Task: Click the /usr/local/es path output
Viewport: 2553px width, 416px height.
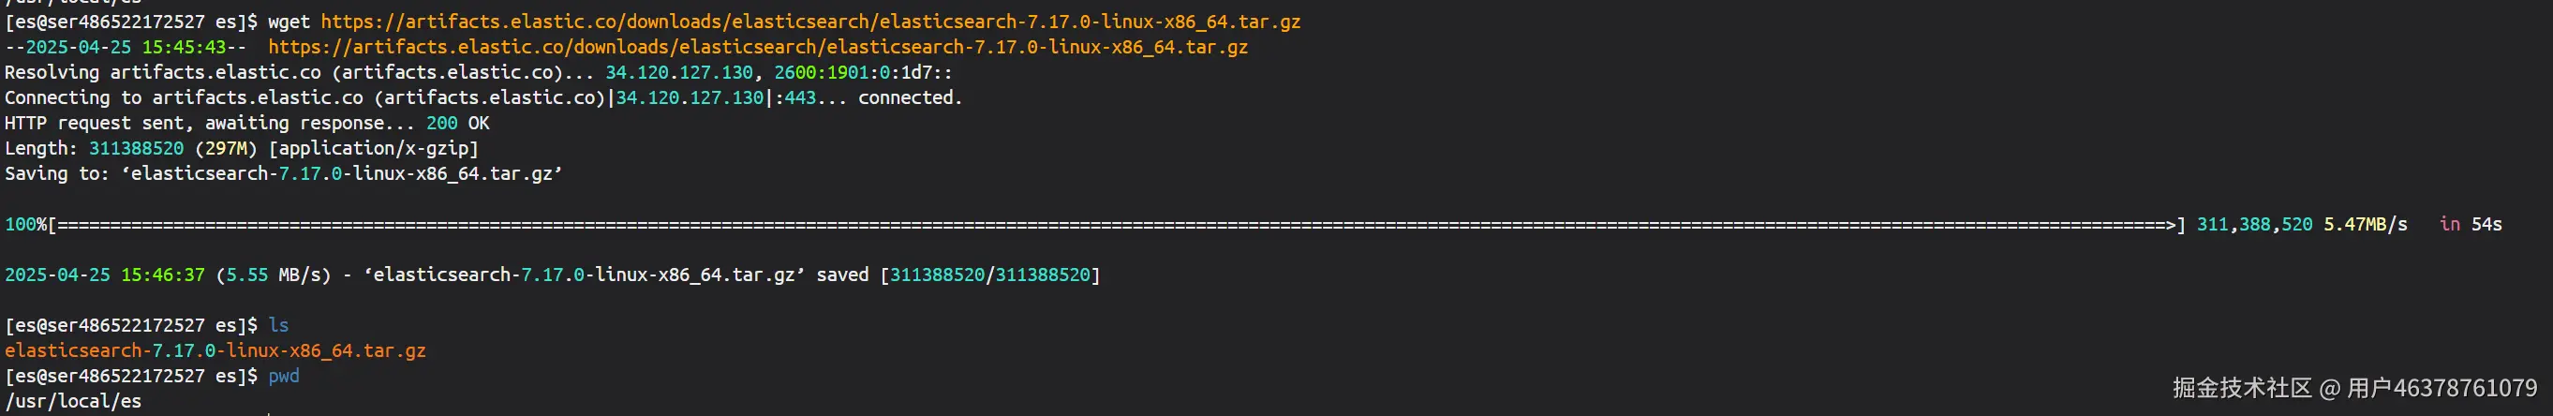Action: (x=73, y=401)
